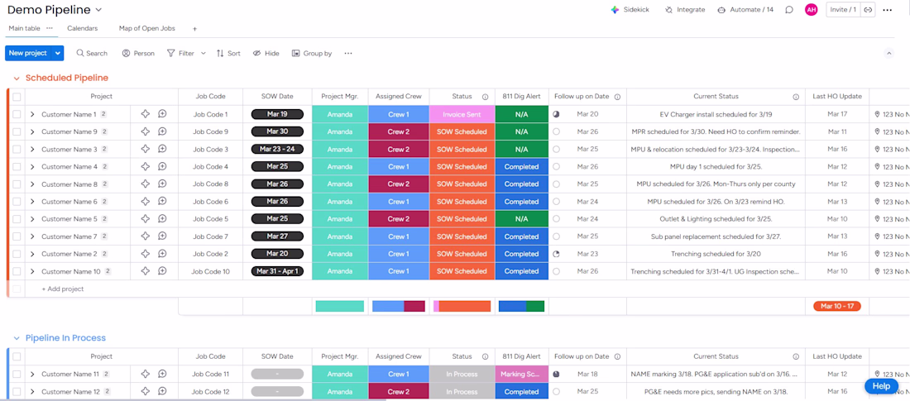This screenshot has height=401, width=910.
Task: Expand subitems of Customer Name 11
Action: [x=32, y=375]
